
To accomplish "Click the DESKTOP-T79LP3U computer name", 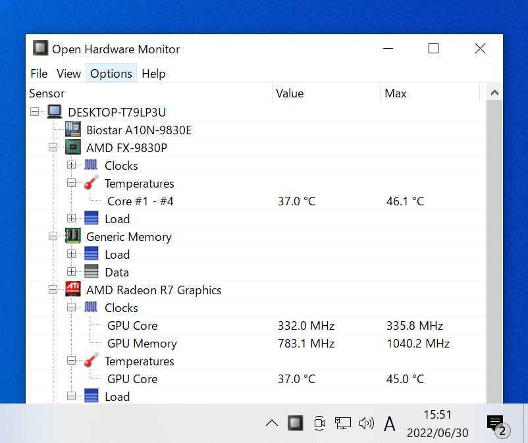I will coord(117,112).
